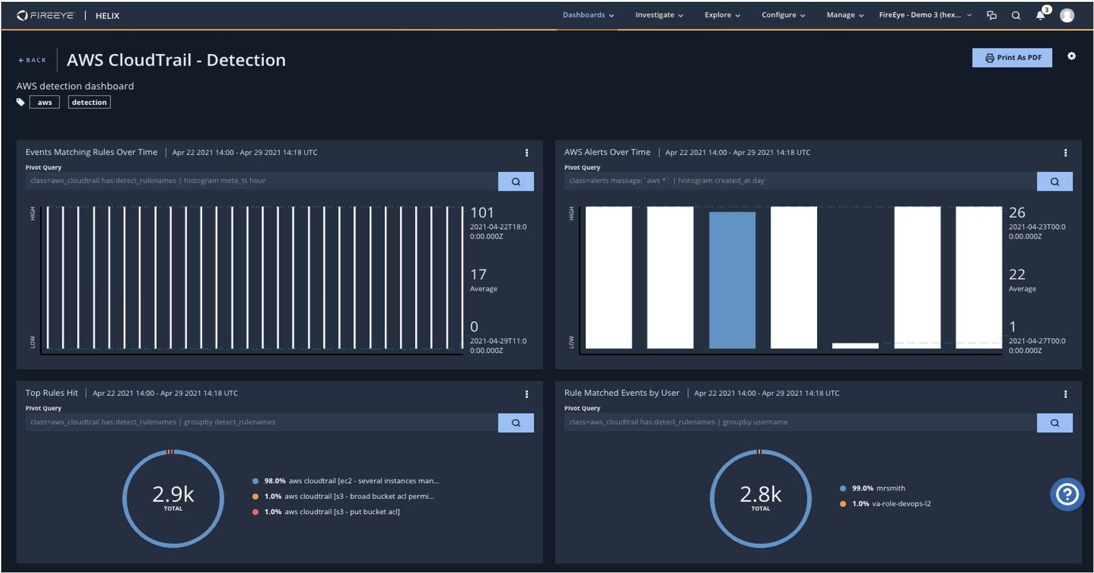
Task: Click the class=alerts pivot query field
Action: 800,181
